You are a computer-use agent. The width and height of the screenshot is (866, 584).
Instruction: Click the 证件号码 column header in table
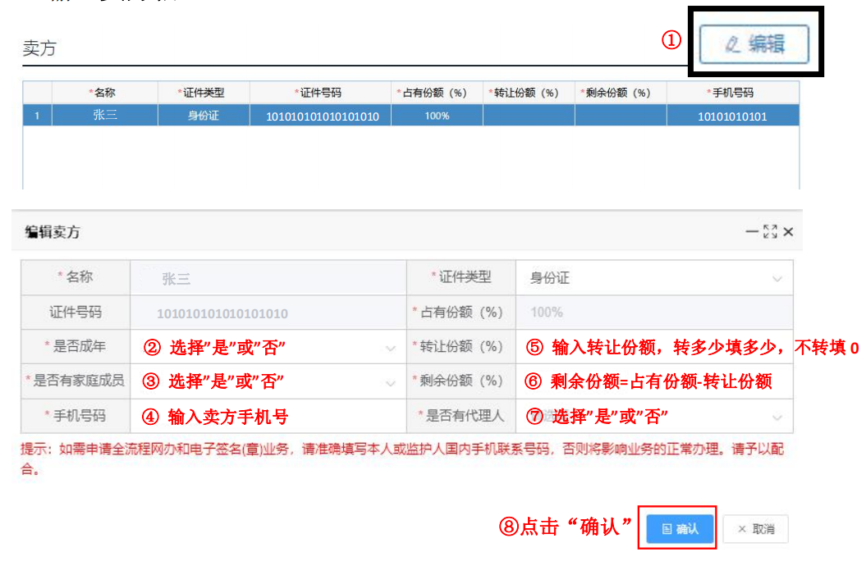(320, 93)
